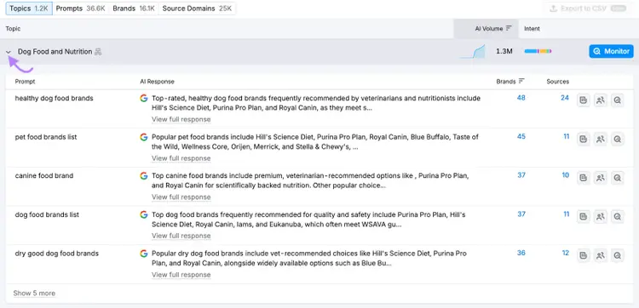Click the Topic column header
The image size is (639, 308).
point(13,28)
